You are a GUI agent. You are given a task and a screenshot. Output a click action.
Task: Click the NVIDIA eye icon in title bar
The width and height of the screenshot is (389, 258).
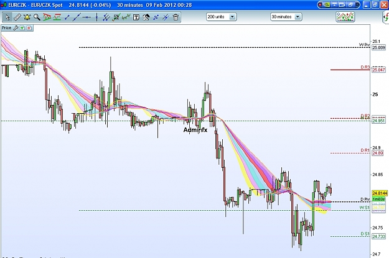coord(327,5)
